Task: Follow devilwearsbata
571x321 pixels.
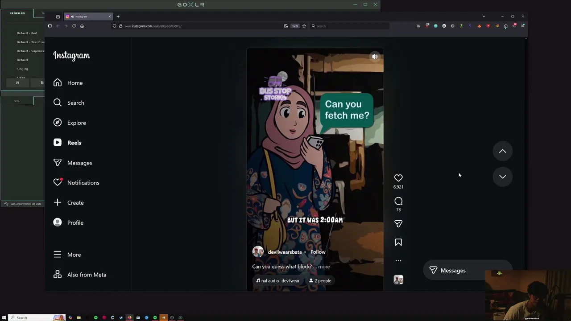Action: click(x=318, y=252)
